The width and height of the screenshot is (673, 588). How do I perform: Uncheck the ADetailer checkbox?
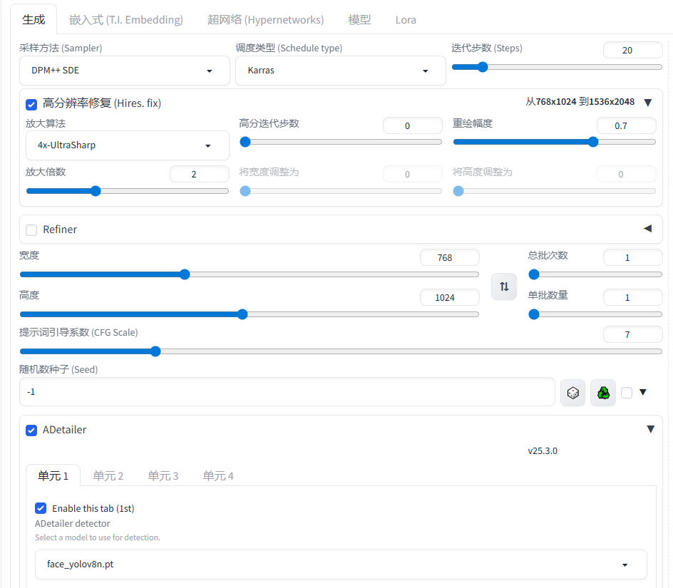31,430
